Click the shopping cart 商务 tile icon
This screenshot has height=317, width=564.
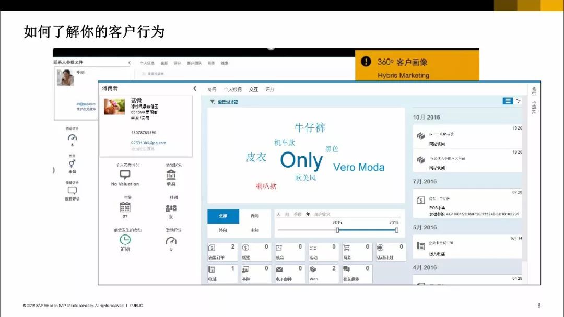[x=346, y=248]
